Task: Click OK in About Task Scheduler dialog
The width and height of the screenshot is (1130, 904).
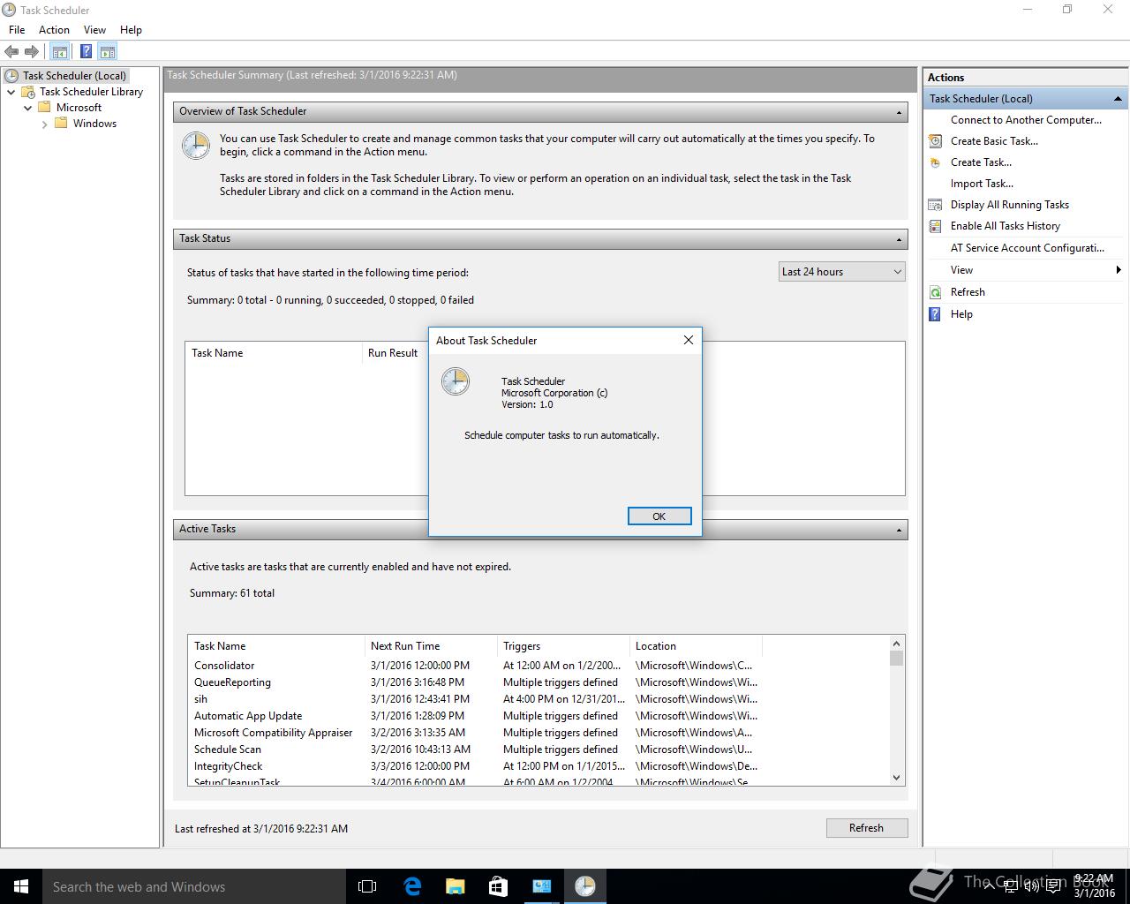Action: [659, 516]
